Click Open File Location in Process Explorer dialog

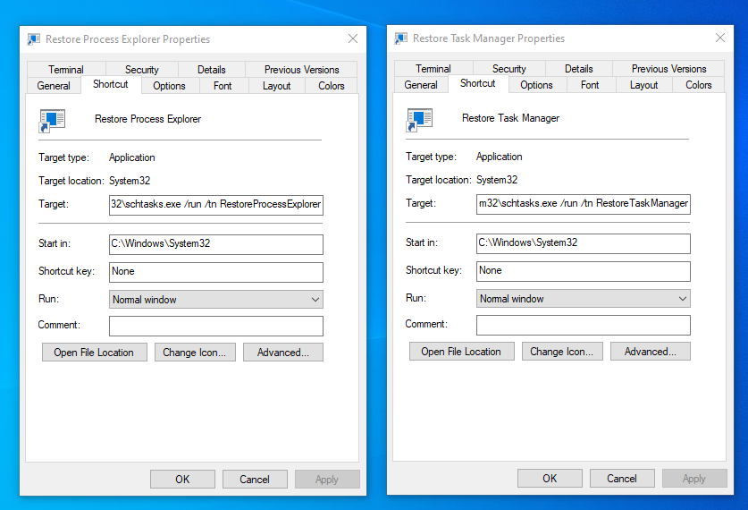[95, 353]
